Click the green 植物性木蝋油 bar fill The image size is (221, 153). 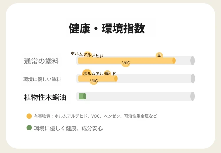[83, 96]
